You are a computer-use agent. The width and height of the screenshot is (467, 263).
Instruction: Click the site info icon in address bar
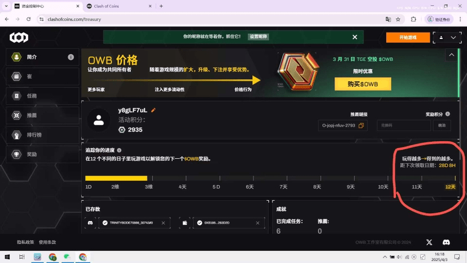[41, 19]
